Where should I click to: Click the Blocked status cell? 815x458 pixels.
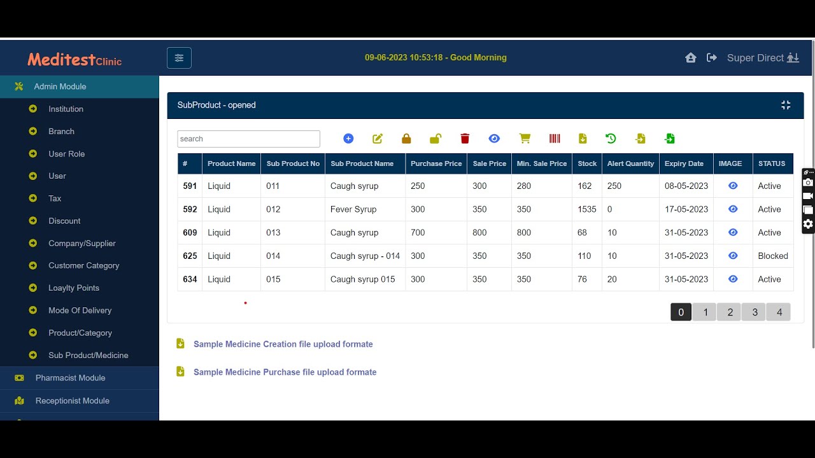point(773,256)
